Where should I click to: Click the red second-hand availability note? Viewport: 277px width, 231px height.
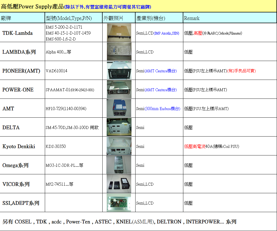pyautogui.click(x=241, y=71)
